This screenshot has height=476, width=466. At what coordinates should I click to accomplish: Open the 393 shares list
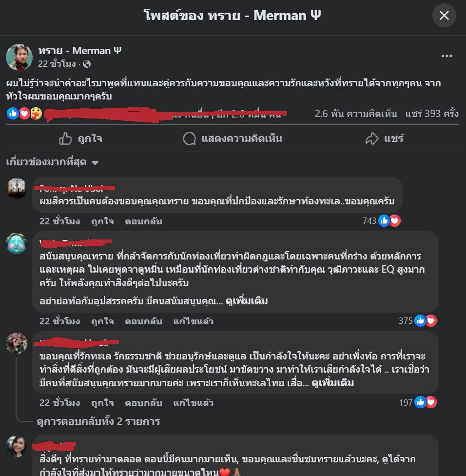point(432,114)
